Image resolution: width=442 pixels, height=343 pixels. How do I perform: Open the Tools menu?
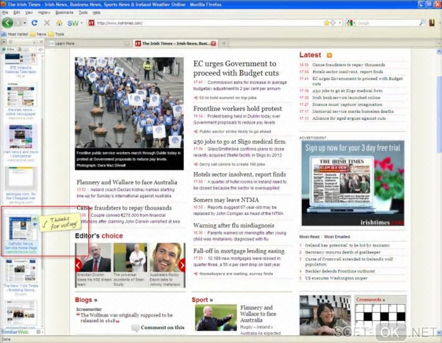(83, 13)
